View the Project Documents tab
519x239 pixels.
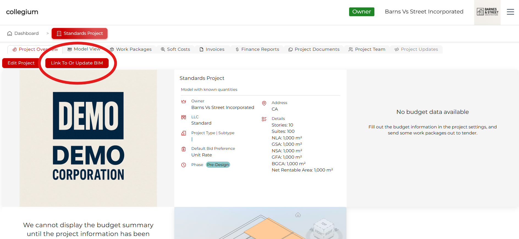[314, 49]
